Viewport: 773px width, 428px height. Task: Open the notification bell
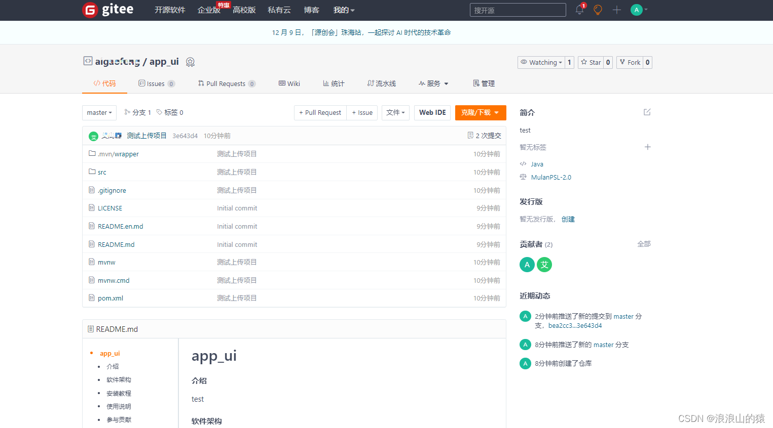point(579,10)
